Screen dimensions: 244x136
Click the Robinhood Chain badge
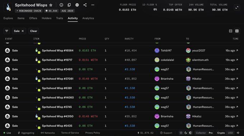(x=29, y=11)
